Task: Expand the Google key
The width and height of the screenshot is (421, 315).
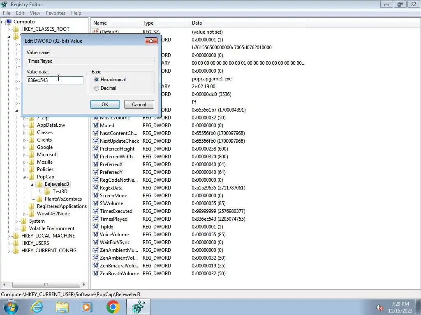Action: (x=24, y=147)
